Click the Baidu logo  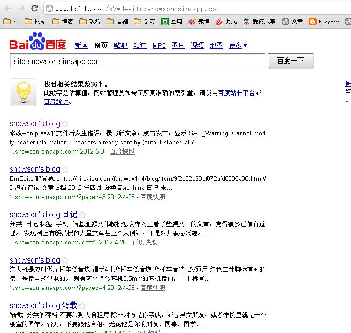tap(37, 41)
